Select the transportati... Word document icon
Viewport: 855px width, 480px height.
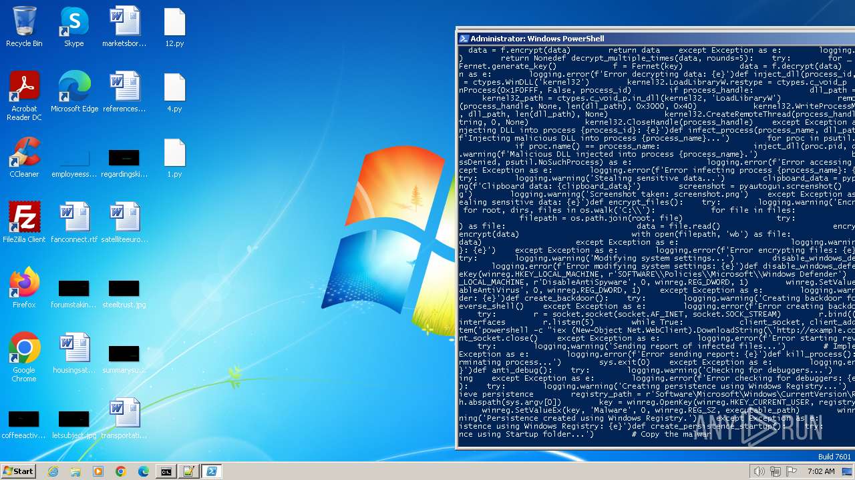(124, 419)
